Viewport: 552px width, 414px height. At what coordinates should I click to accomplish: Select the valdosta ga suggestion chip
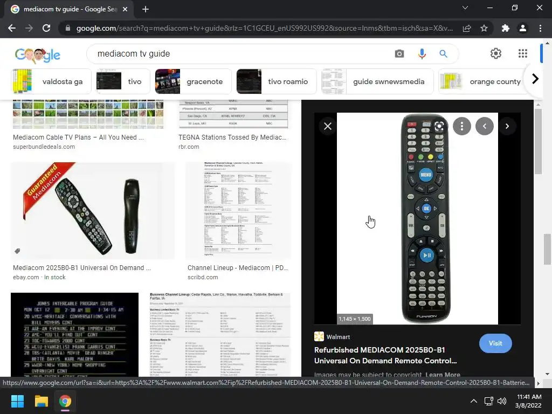[51, 81]
